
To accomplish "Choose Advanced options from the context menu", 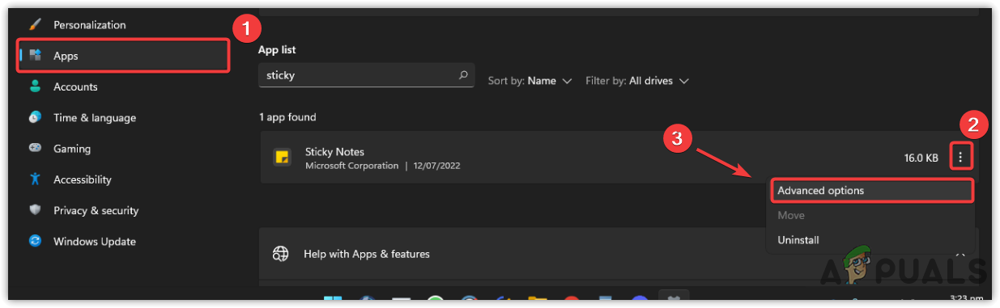I will pos(871,191).
